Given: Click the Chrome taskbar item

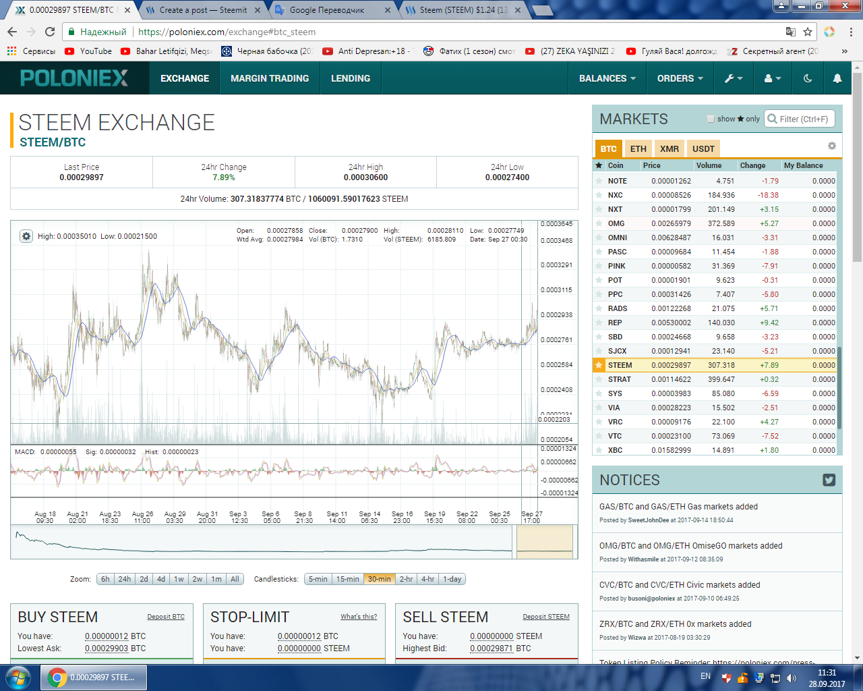Looking at the screenshot, I should coord(94,678).
